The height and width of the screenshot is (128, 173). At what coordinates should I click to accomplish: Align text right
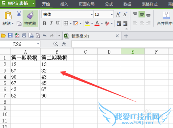[148, 23]
